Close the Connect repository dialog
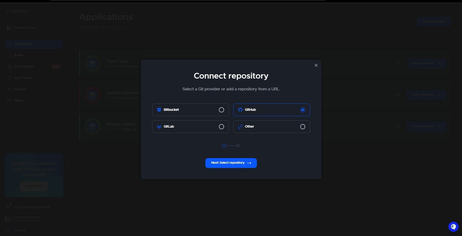 [x=316, y=65]
